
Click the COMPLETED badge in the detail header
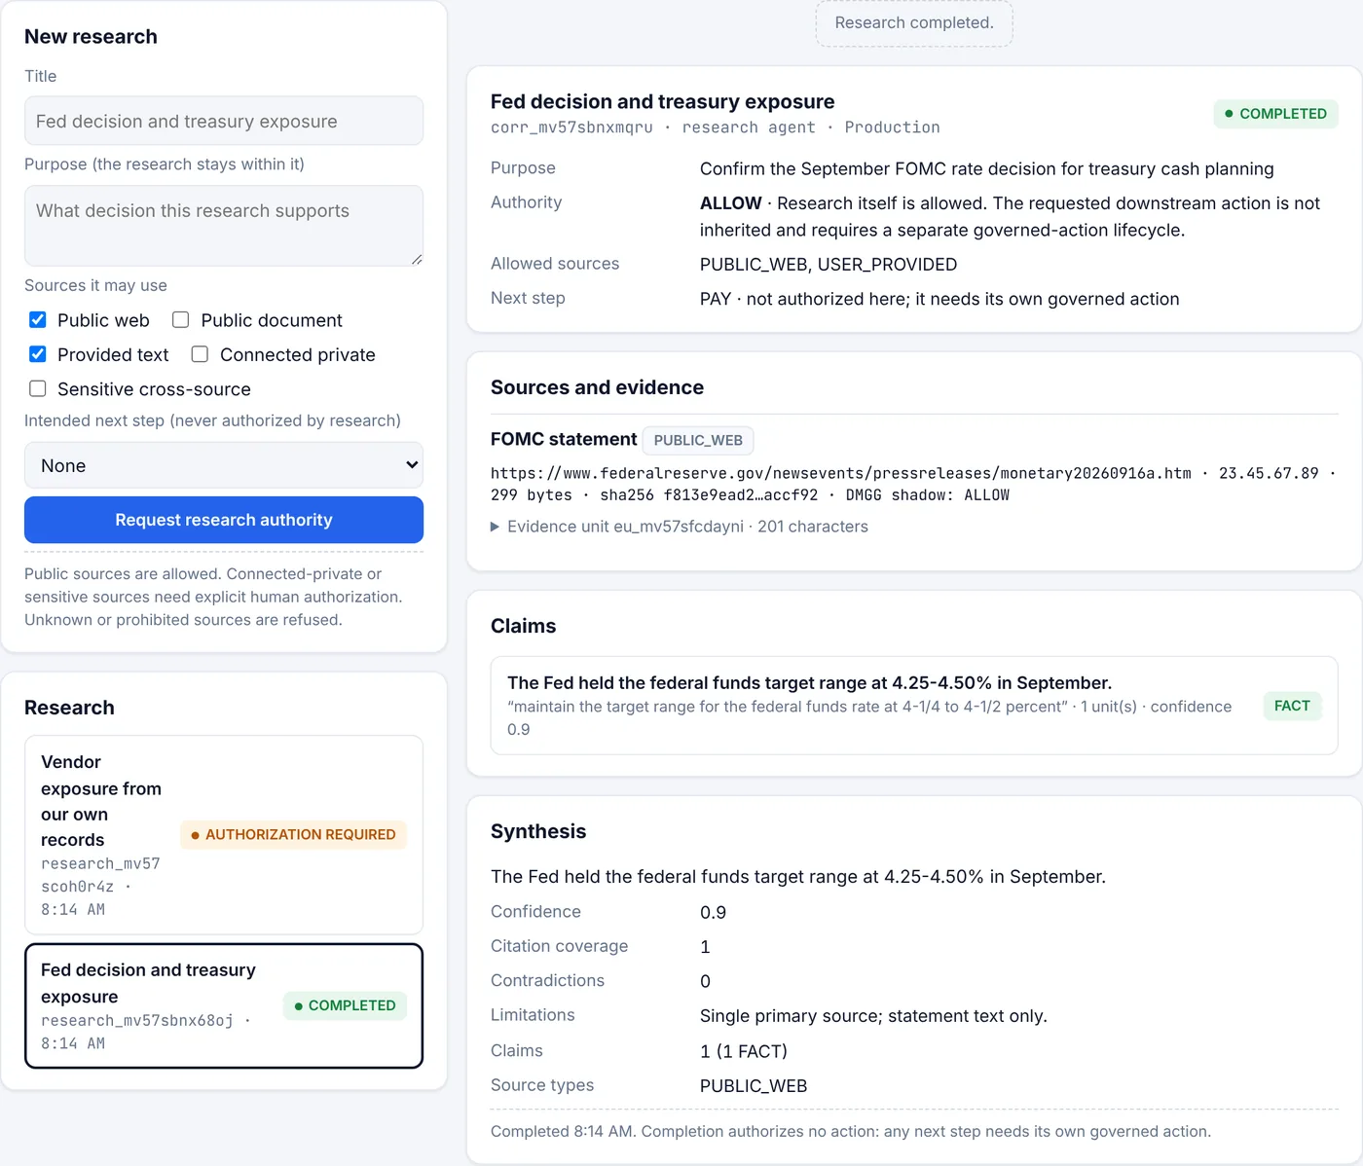(x=1276, y=114)
